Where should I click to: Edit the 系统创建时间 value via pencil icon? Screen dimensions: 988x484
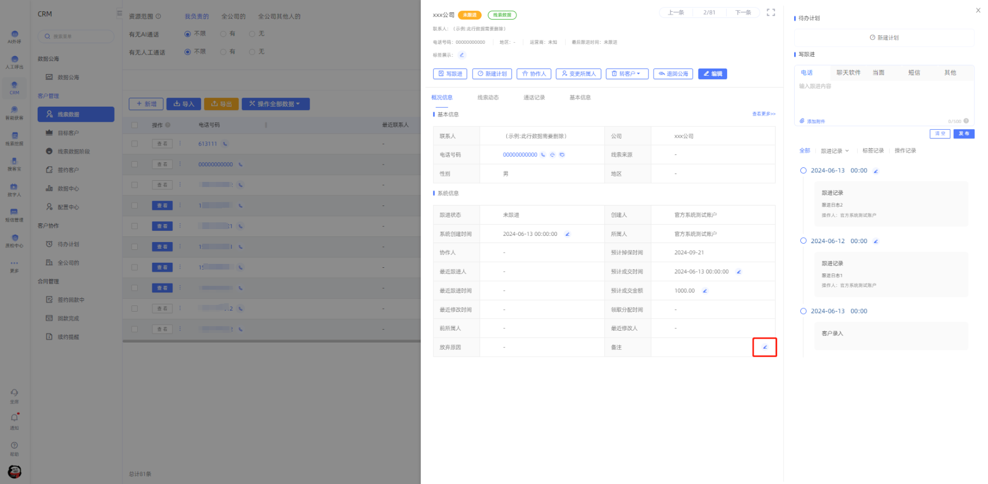[x=567, y=234]
